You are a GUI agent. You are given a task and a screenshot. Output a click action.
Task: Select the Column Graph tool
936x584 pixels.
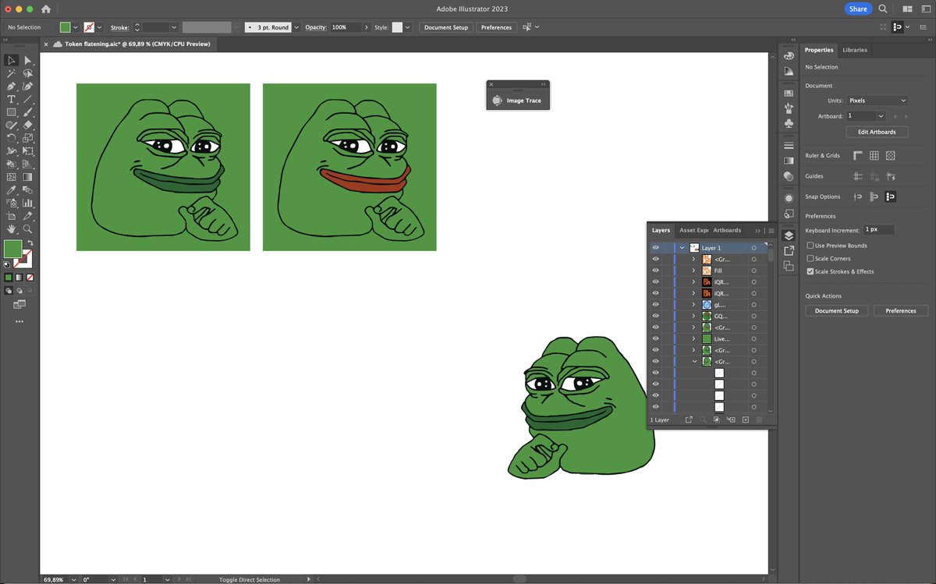tap(27, 203)
